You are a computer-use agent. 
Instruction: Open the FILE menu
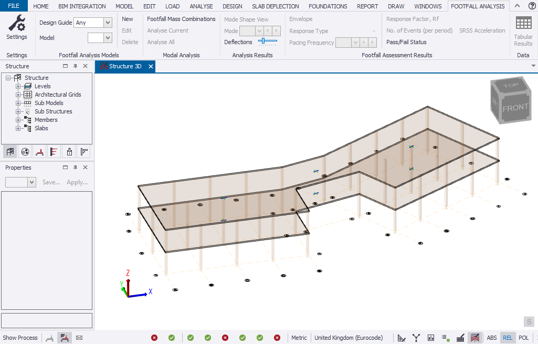pos(13,6)
